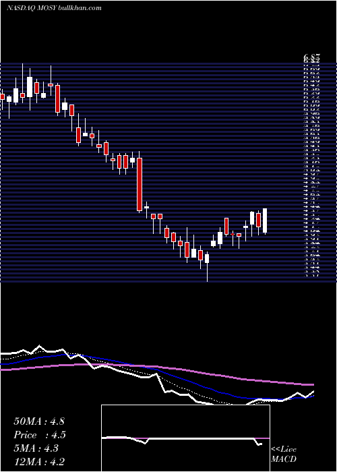Viewport: 337px width, 472px height.
Task: Select the '12MA : 4.2' label
Action: pos(39,462)
